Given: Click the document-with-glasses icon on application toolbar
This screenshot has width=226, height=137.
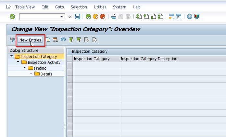Looking at the screenshot, I should click(x=95, y=40).
